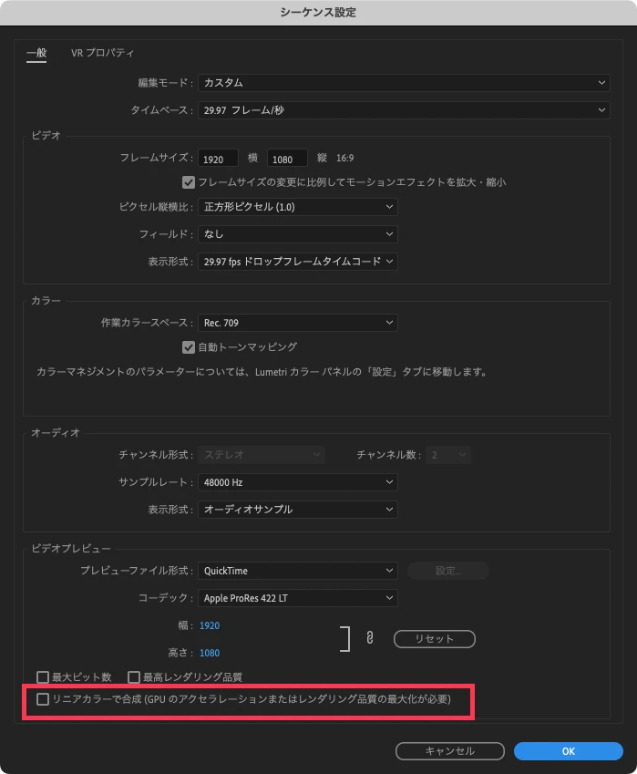Open the フィールド dropdown showing なし
637x774 pixels.
tap(297, 234)
